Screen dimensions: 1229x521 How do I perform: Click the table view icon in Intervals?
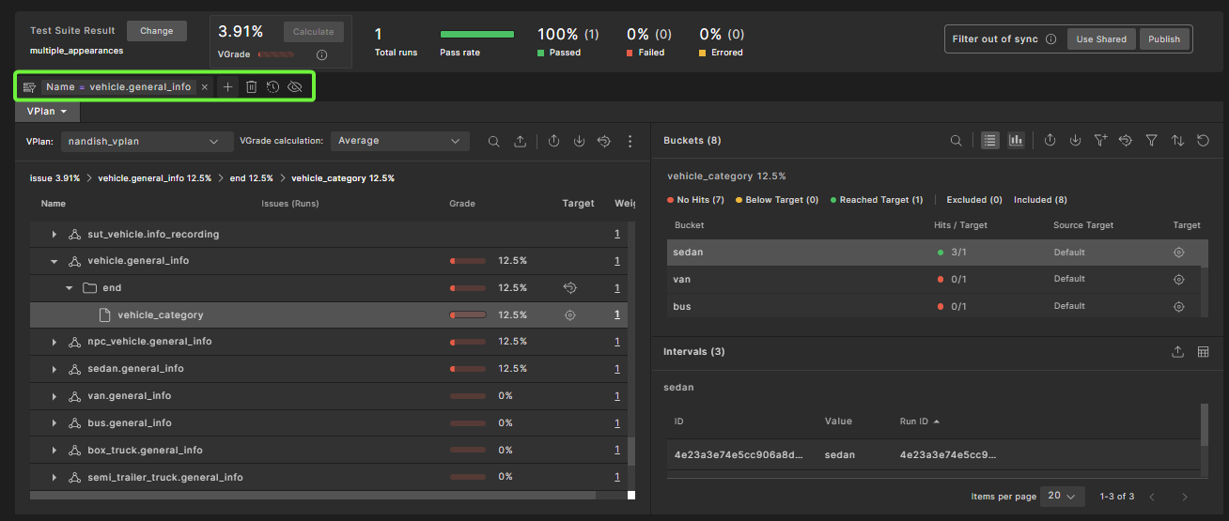tap(1203, 352)
